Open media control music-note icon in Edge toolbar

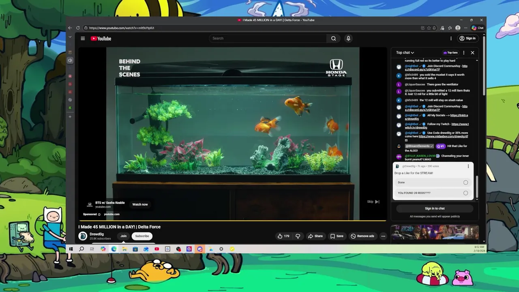[442, 28]
